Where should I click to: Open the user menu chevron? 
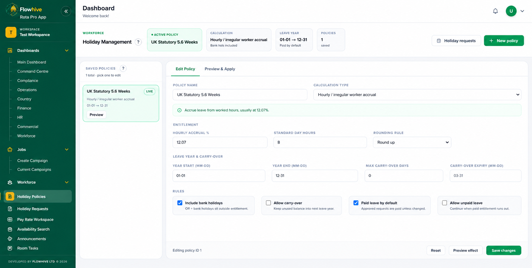(522, 11)
